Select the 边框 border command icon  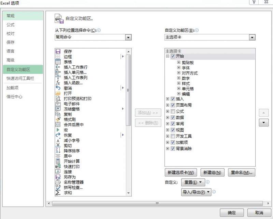(x=58, y=57)
